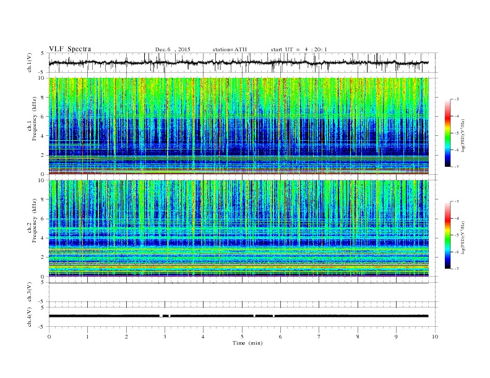Click the time axis tick label '0'

pyautogui.click(x=49, y=337)
